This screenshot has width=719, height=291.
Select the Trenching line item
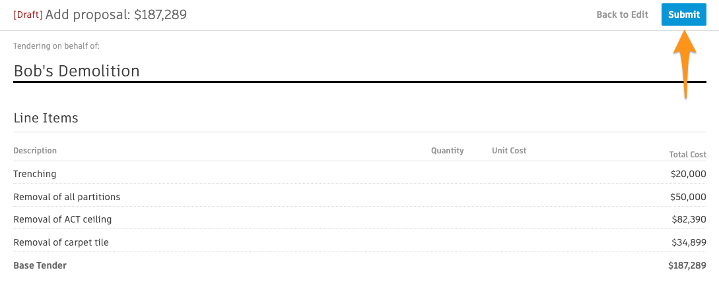click(359, 173)
